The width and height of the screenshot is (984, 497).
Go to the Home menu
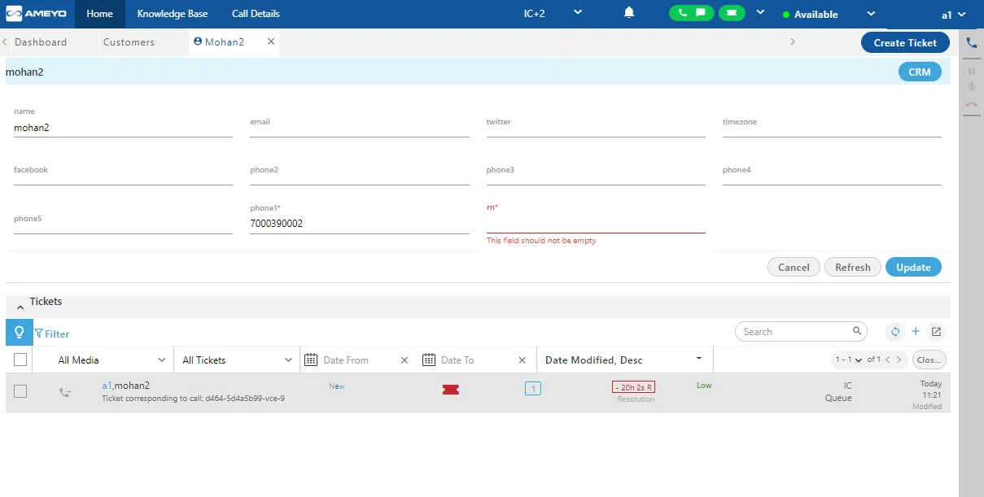[100, 14]
